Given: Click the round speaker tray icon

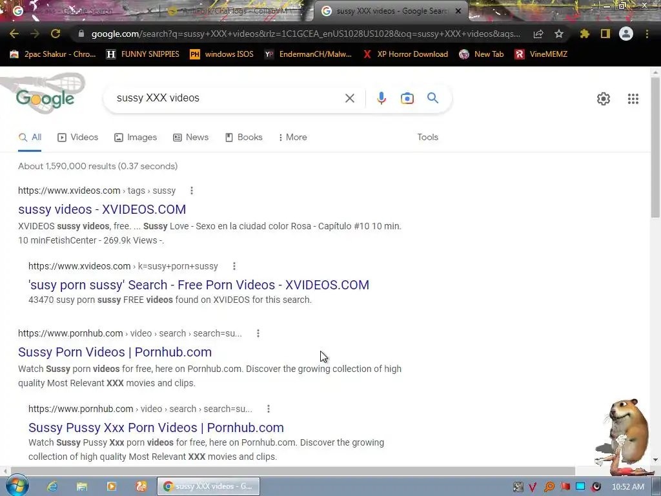Looking at the screenshot, I should 596,487.
